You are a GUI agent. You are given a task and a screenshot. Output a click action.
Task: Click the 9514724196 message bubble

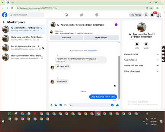point(62,82)
